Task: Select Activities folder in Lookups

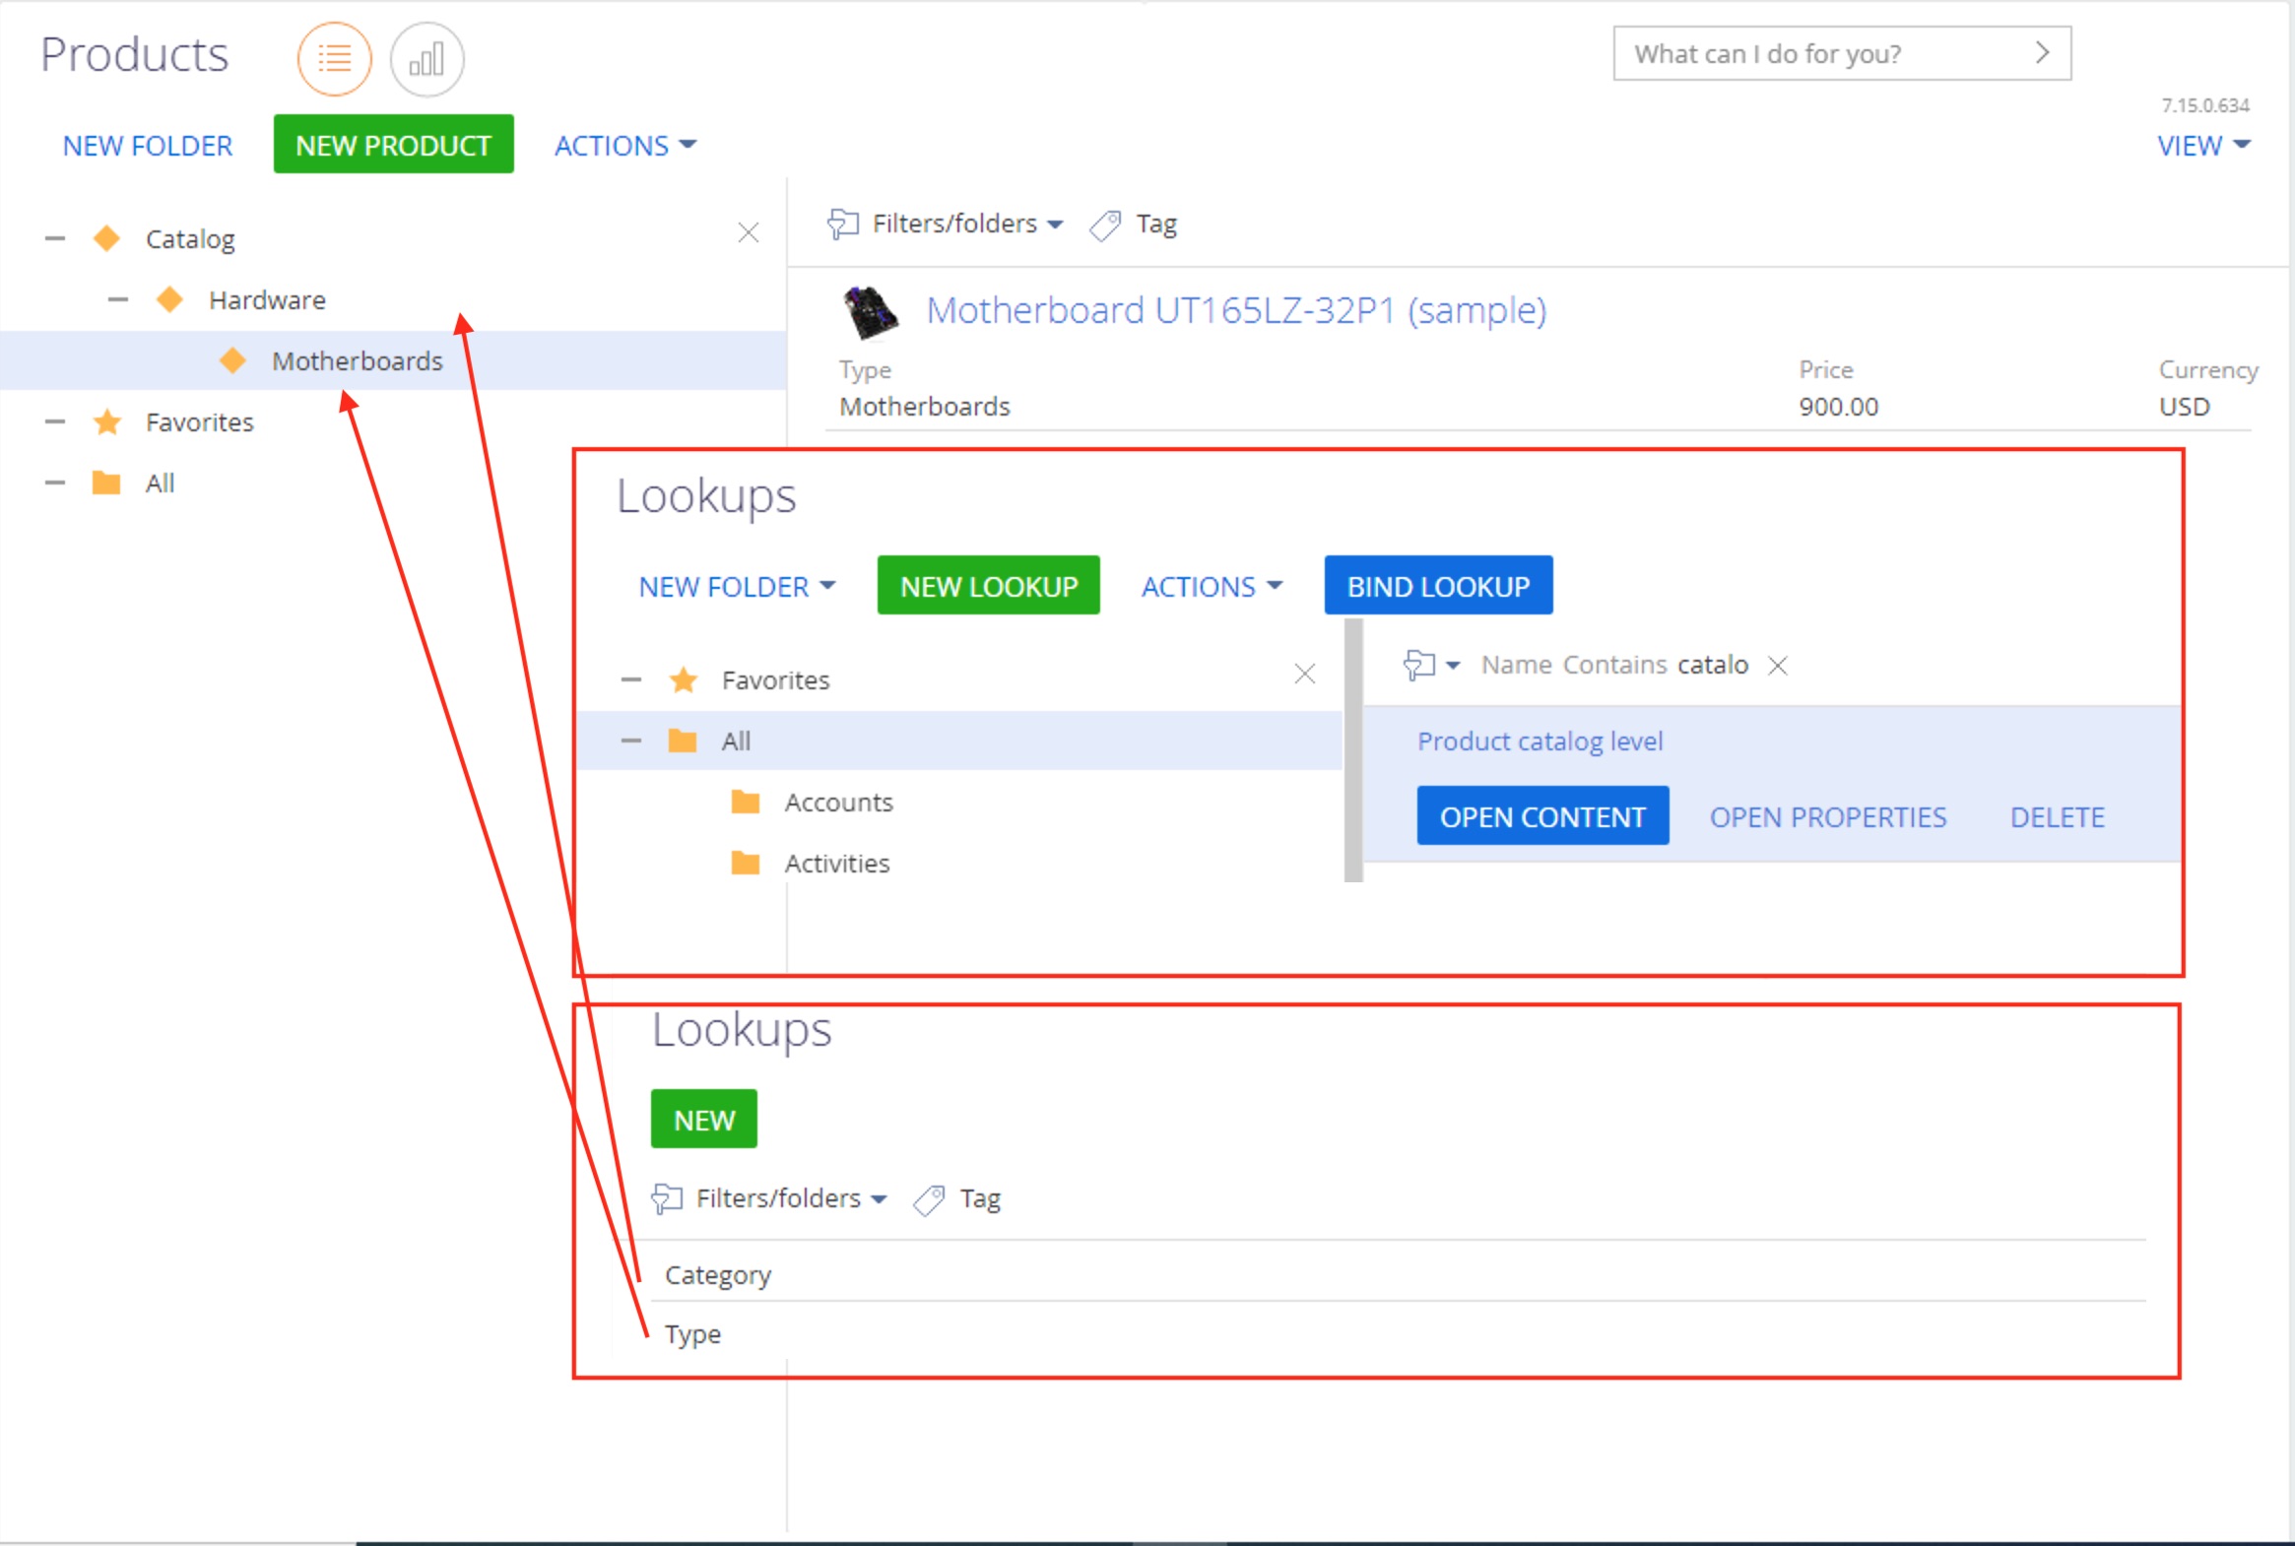Action: (x=837, y=864)
